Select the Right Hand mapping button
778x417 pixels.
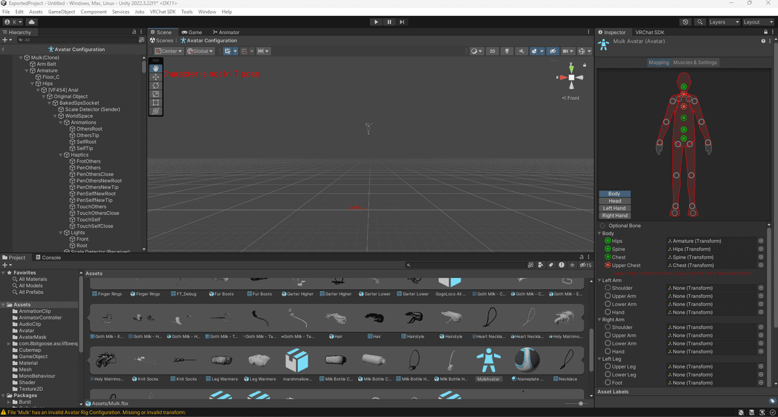(614, 215)
